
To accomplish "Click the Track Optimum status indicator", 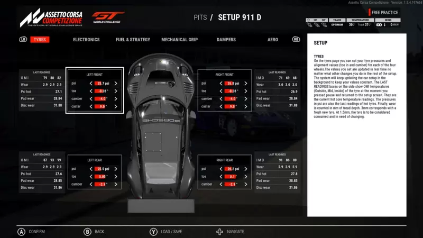I will (x=337, y=22).
